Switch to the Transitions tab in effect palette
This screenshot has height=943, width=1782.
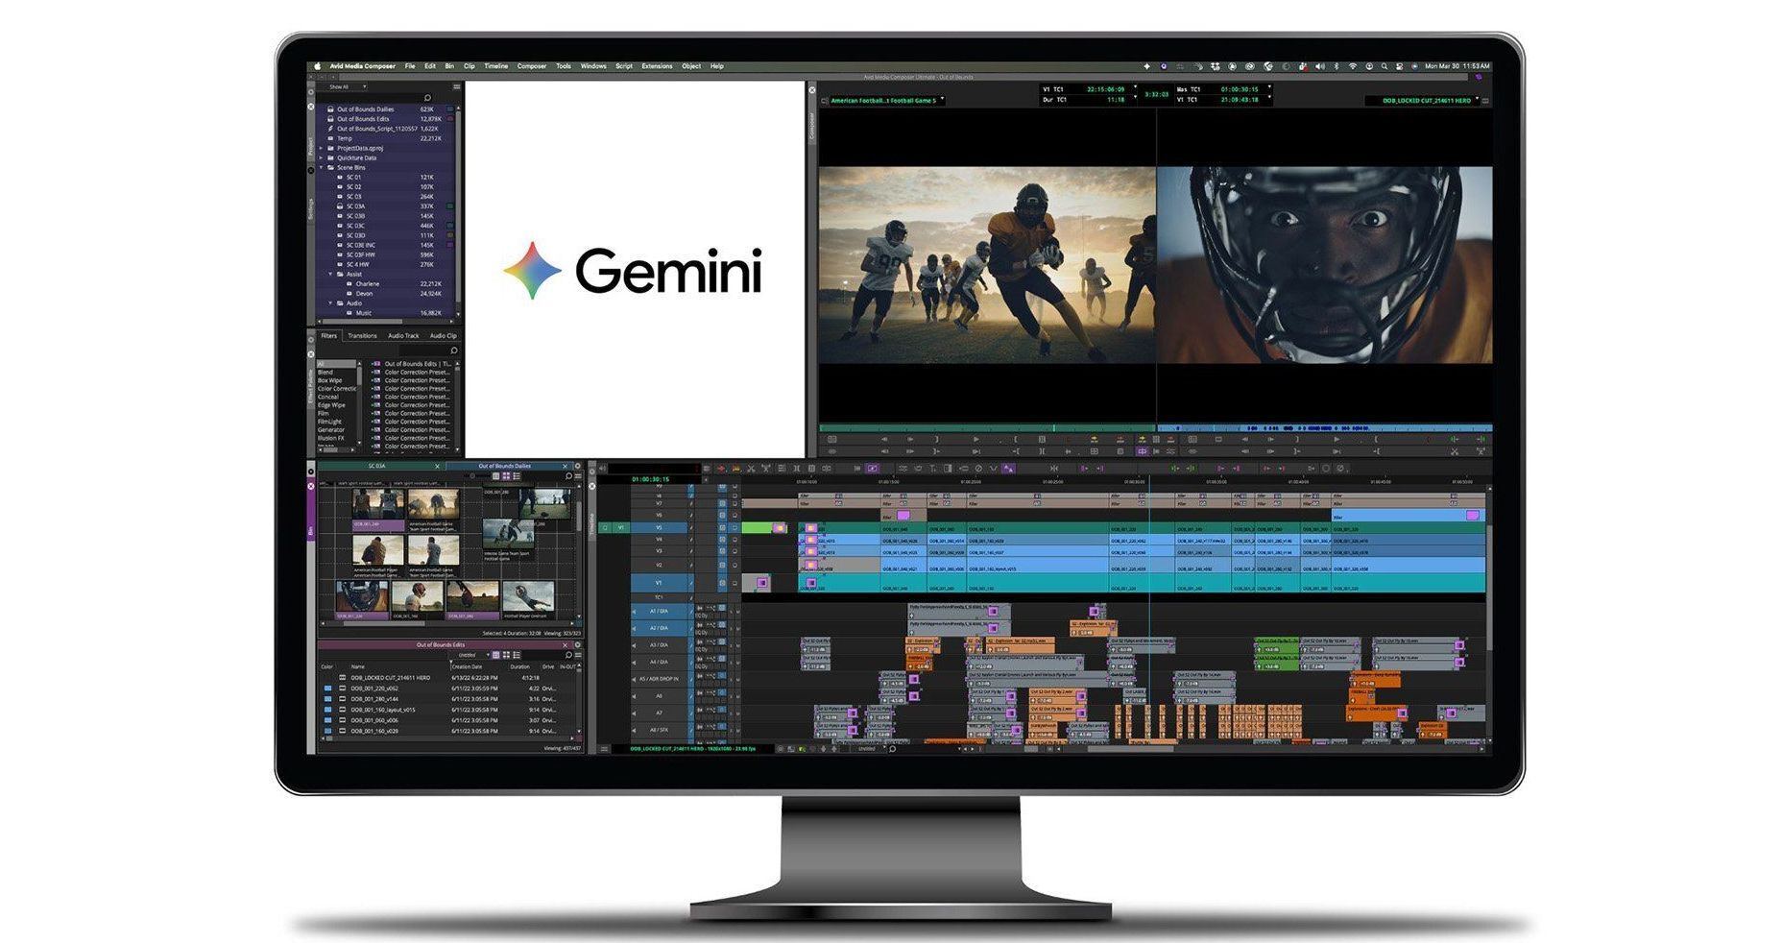click(362, 336)
